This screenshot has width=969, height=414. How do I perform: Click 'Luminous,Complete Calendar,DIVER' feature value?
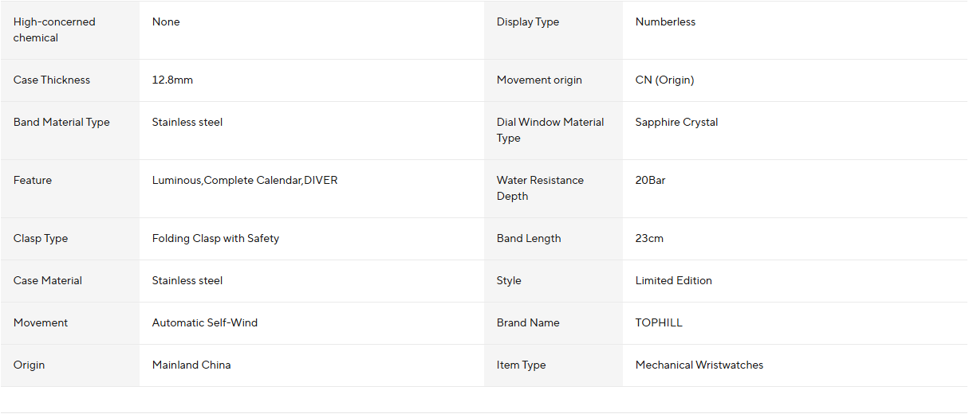tap(245, 181)
